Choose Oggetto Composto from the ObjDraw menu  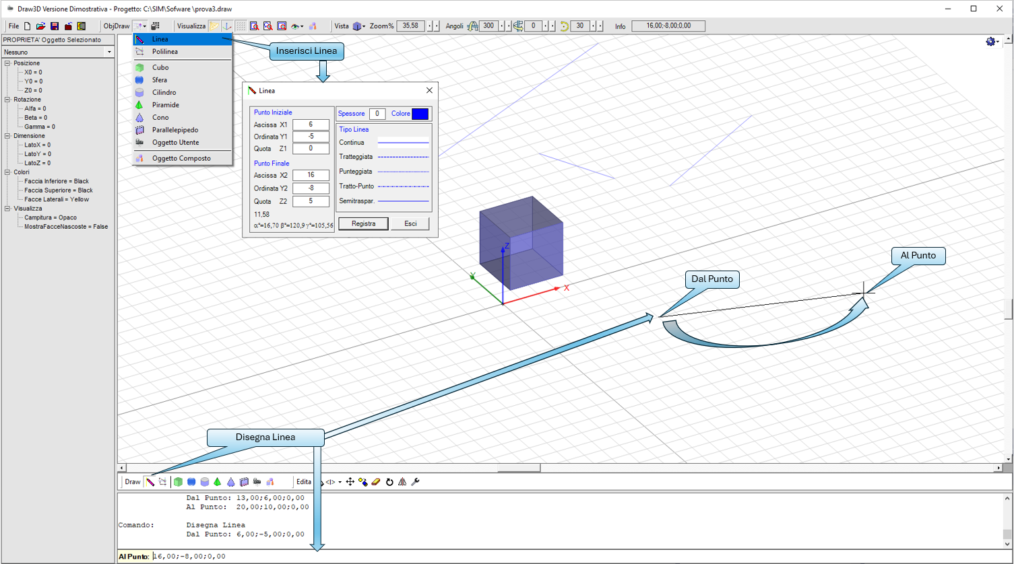(183, 159)
